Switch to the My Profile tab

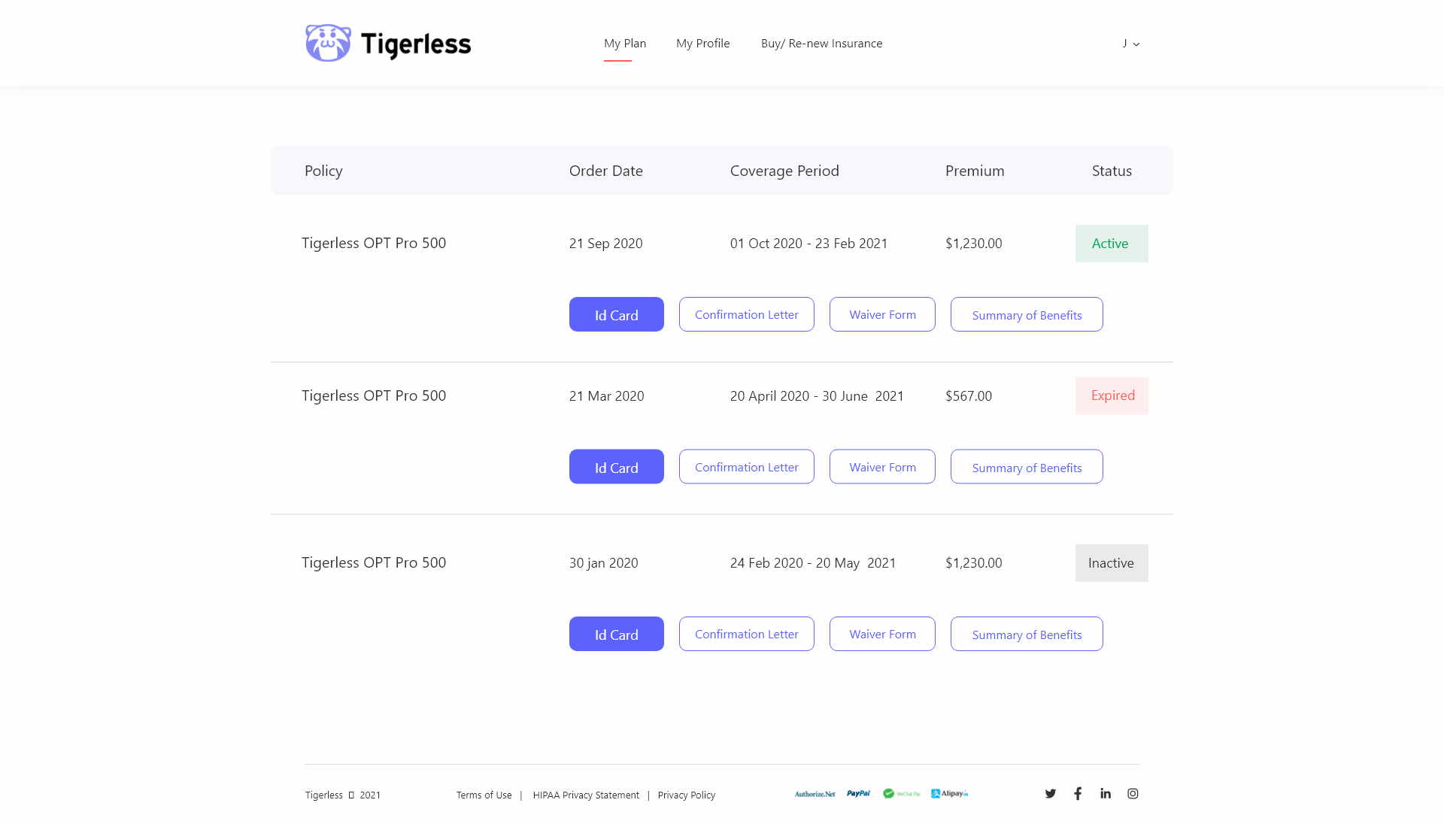point(702,44)
